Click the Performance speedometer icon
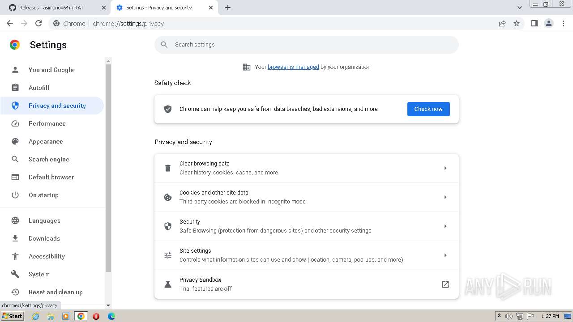Screen dimensions: 573x322 pos(15,123)
